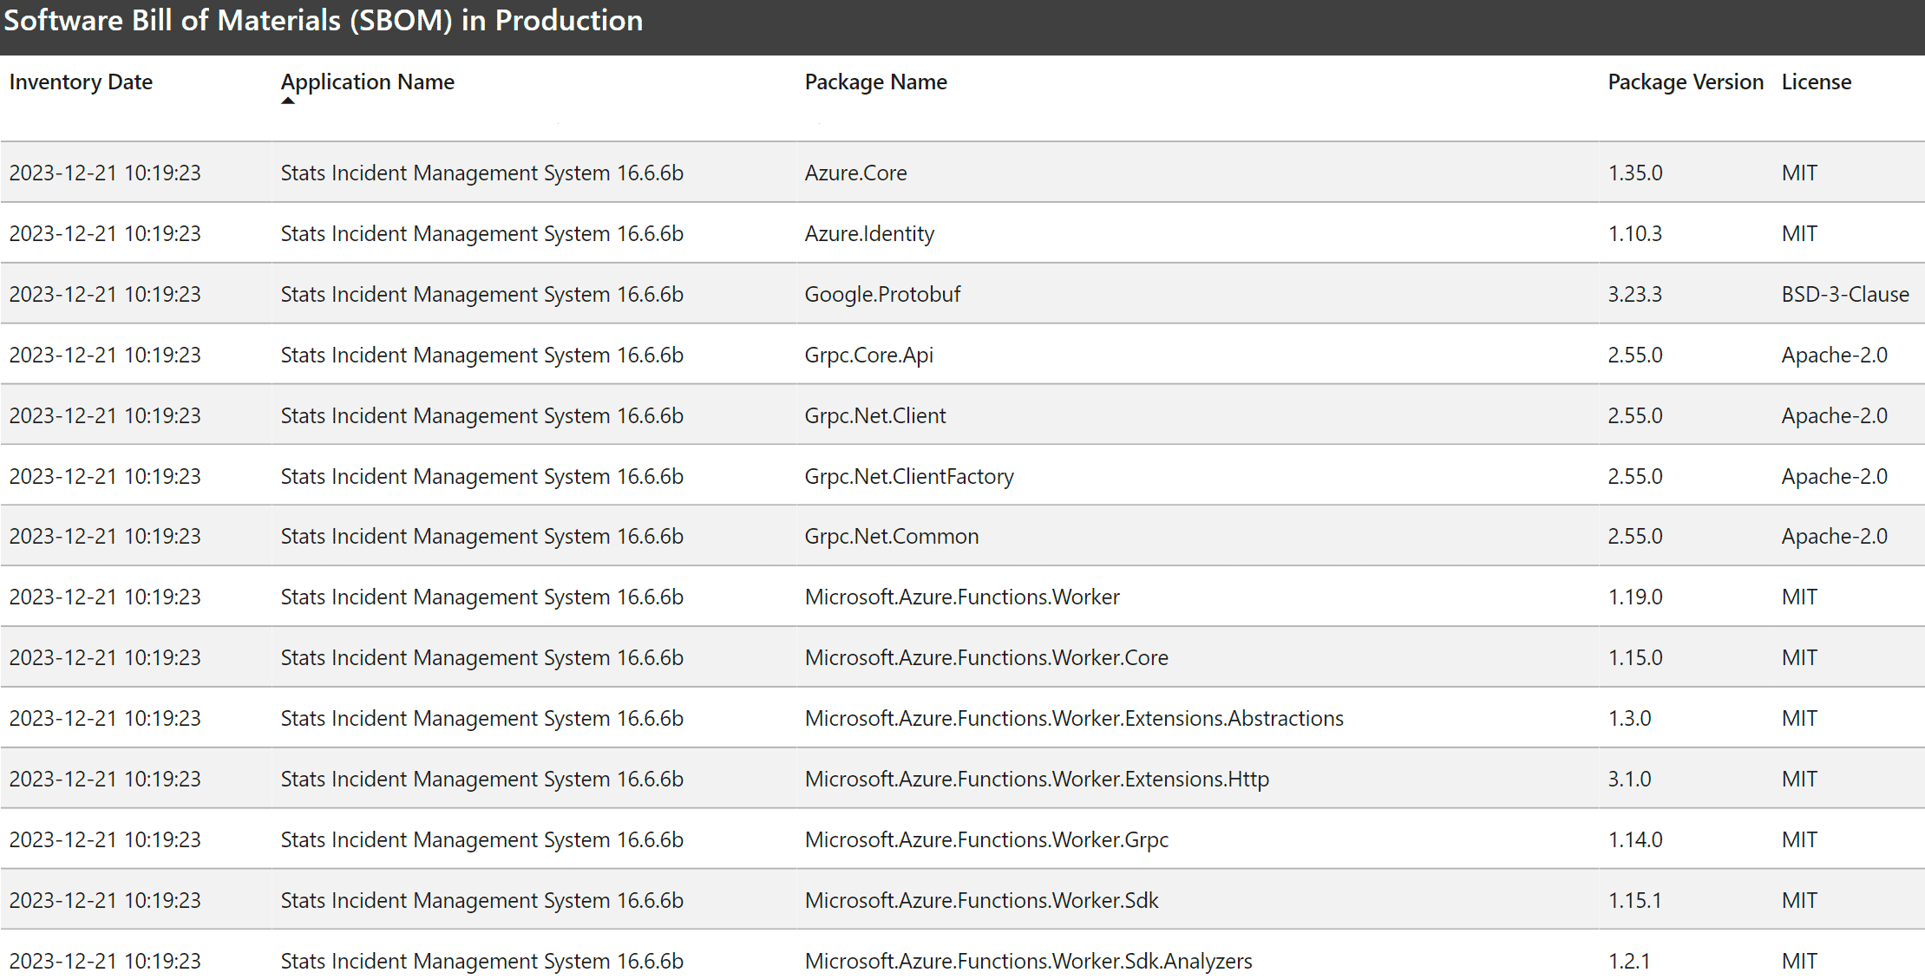
Task: Sort by Inventory Date column header
Action: [x=81, y=82]
